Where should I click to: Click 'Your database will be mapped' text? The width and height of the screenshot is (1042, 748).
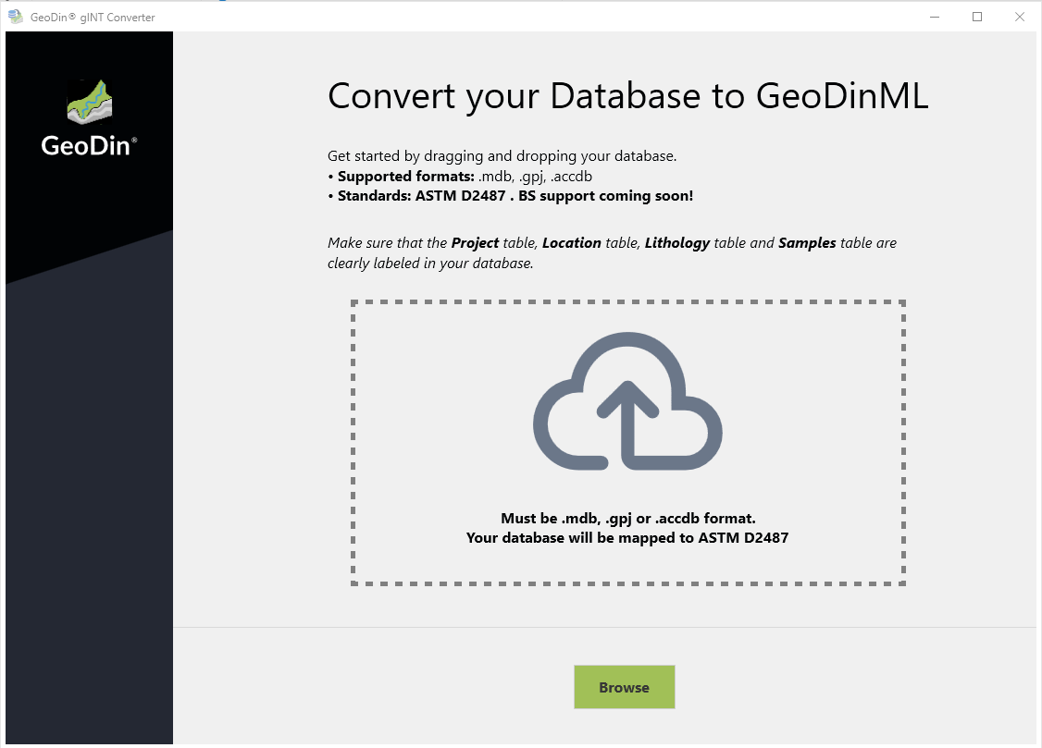(626, 537)
